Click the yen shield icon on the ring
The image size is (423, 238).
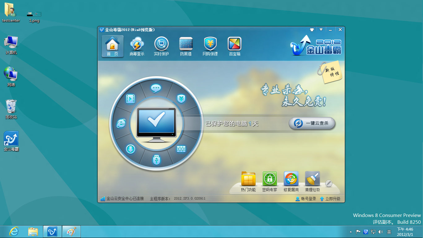click(x=181, y=99)
